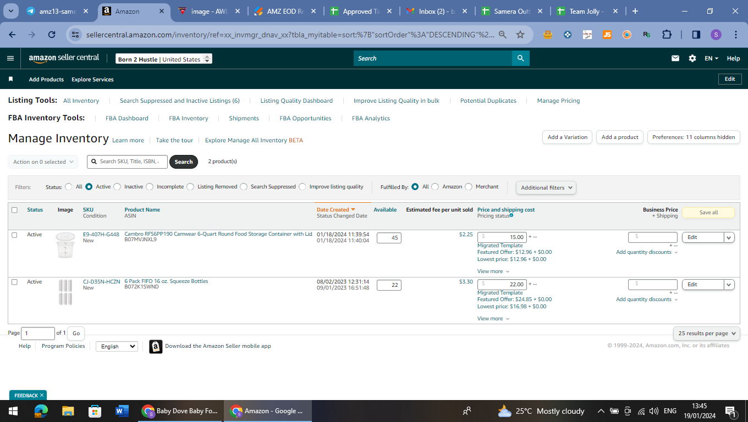Open the 25 results per page dropdown
This screenshot has width=748, height=422.
coord(707,334)
